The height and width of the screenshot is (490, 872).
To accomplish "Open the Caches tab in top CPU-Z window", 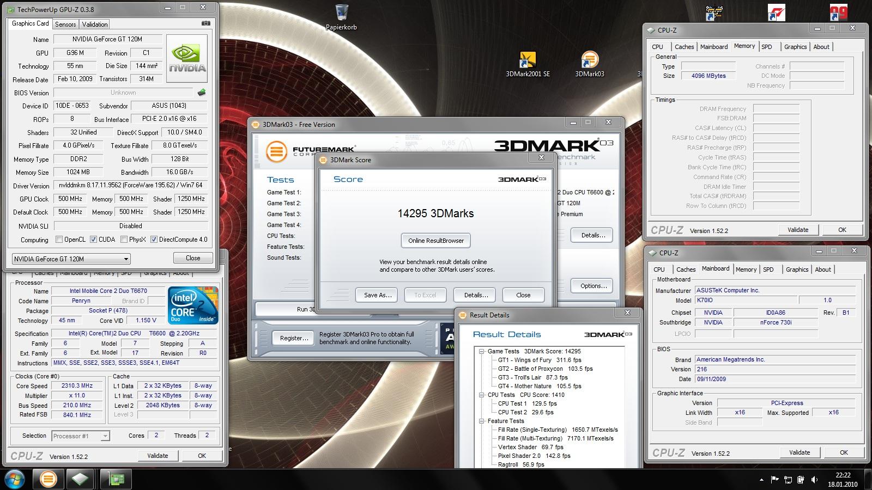I will coord(684,47).
